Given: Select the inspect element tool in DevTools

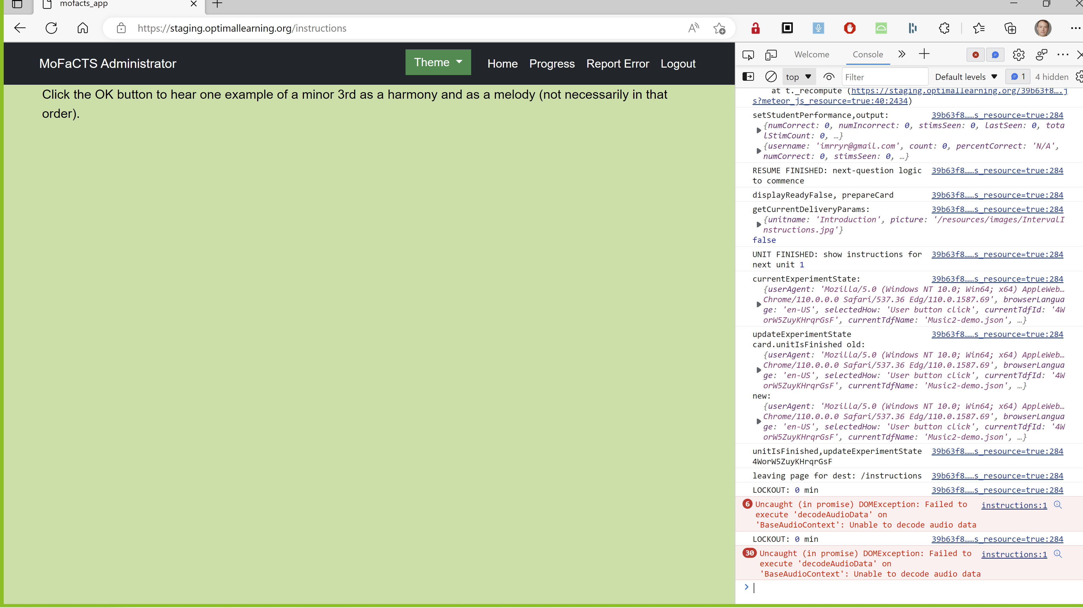Looking at the screenshot, I should pyautogui.click(x=748, y=55).
